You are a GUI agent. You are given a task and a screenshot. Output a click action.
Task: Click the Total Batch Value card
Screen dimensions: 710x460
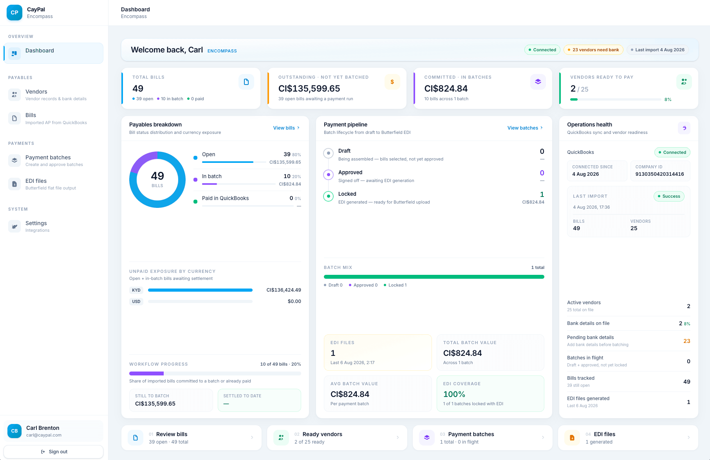[x=490, y=352]
